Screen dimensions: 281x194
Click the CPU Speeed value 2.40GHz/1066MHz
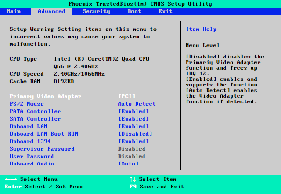pyautogui.click(x=79, y=74)
